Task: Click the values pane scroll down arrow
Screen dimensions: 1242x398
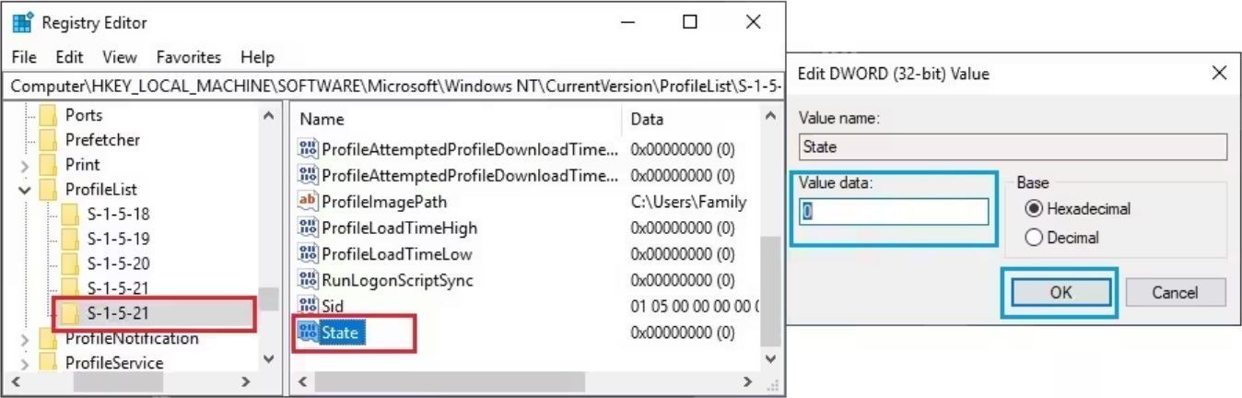Action: [772, 358]
